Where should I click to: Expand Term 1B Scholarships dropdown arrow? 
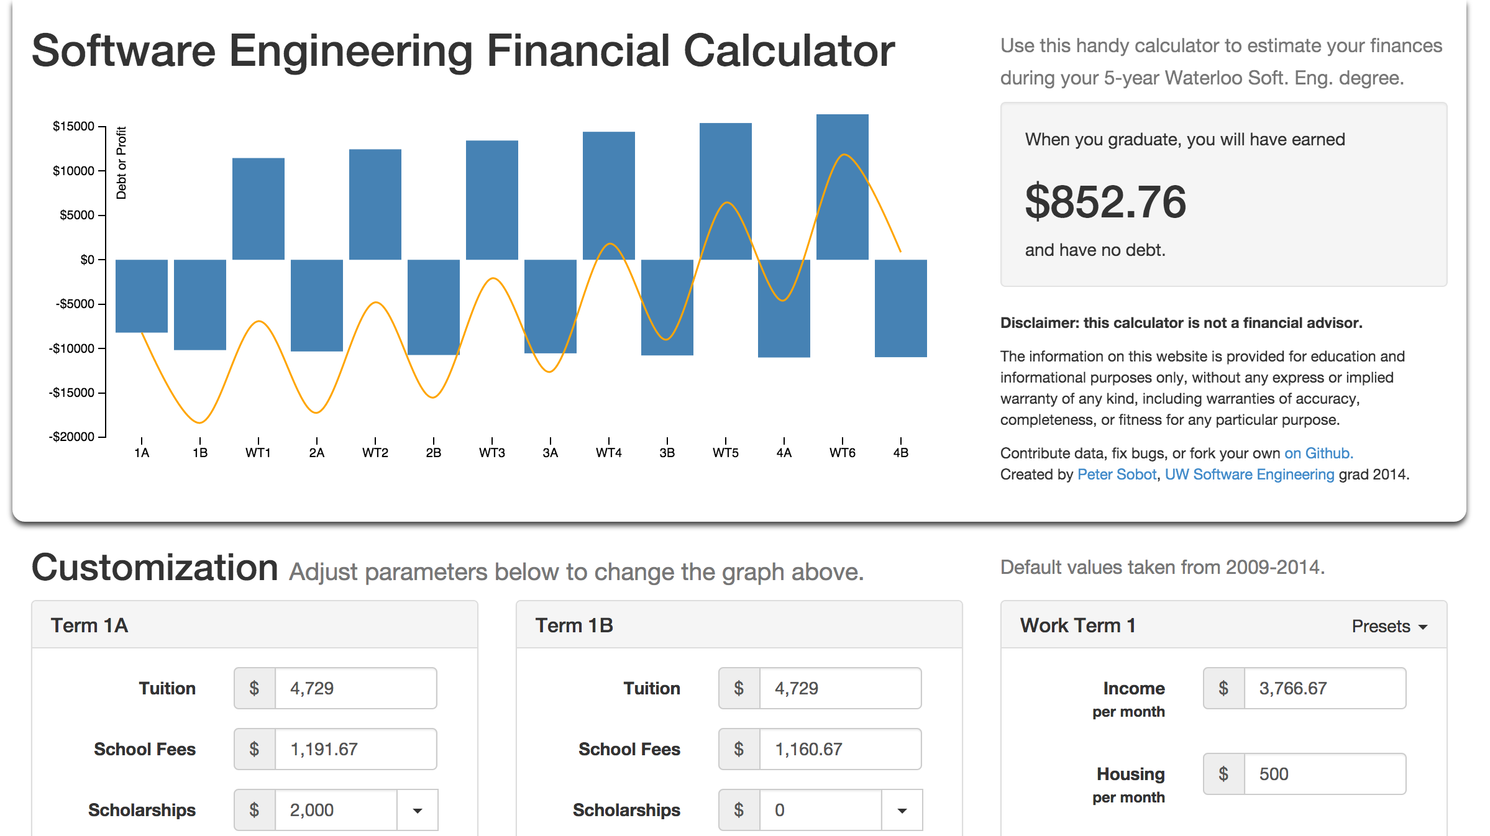[902, 810]
